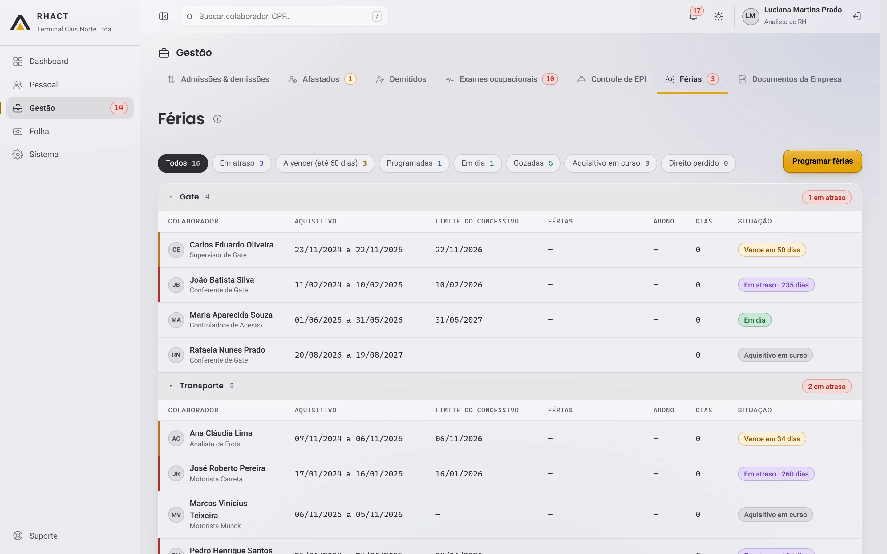This screenshot has width=887, height=554.
Task: Click the Em atraso · 260 dias badge
Action: [x=776, y=474]
